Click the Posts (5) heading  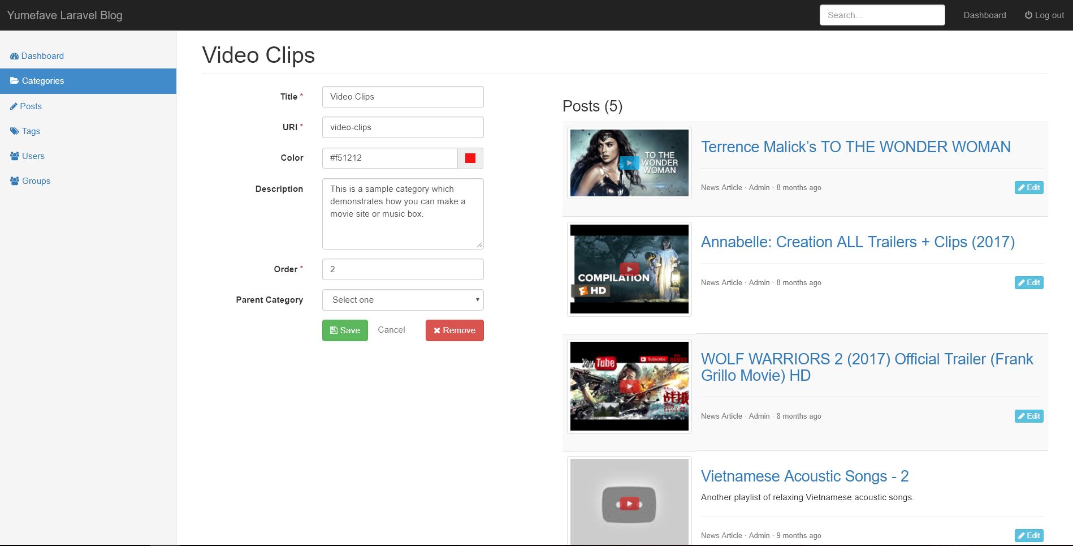click(592, 106)
